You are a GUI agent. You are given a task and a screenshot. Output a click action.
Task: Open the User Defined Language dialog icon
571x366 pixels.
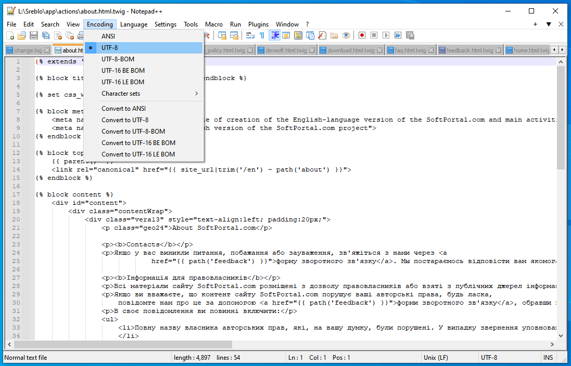click(x=286, y=35)
